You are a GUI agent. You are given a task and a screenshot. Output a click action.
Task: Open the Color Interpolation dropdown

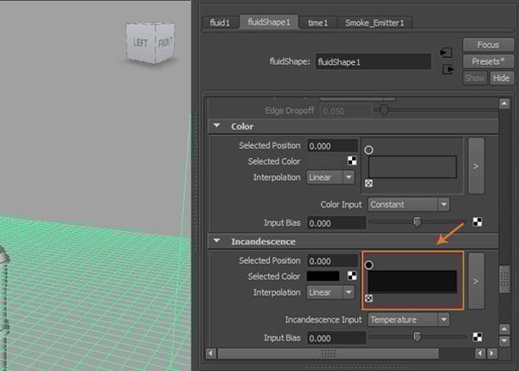pyautogui.click(x=330, y=177)
